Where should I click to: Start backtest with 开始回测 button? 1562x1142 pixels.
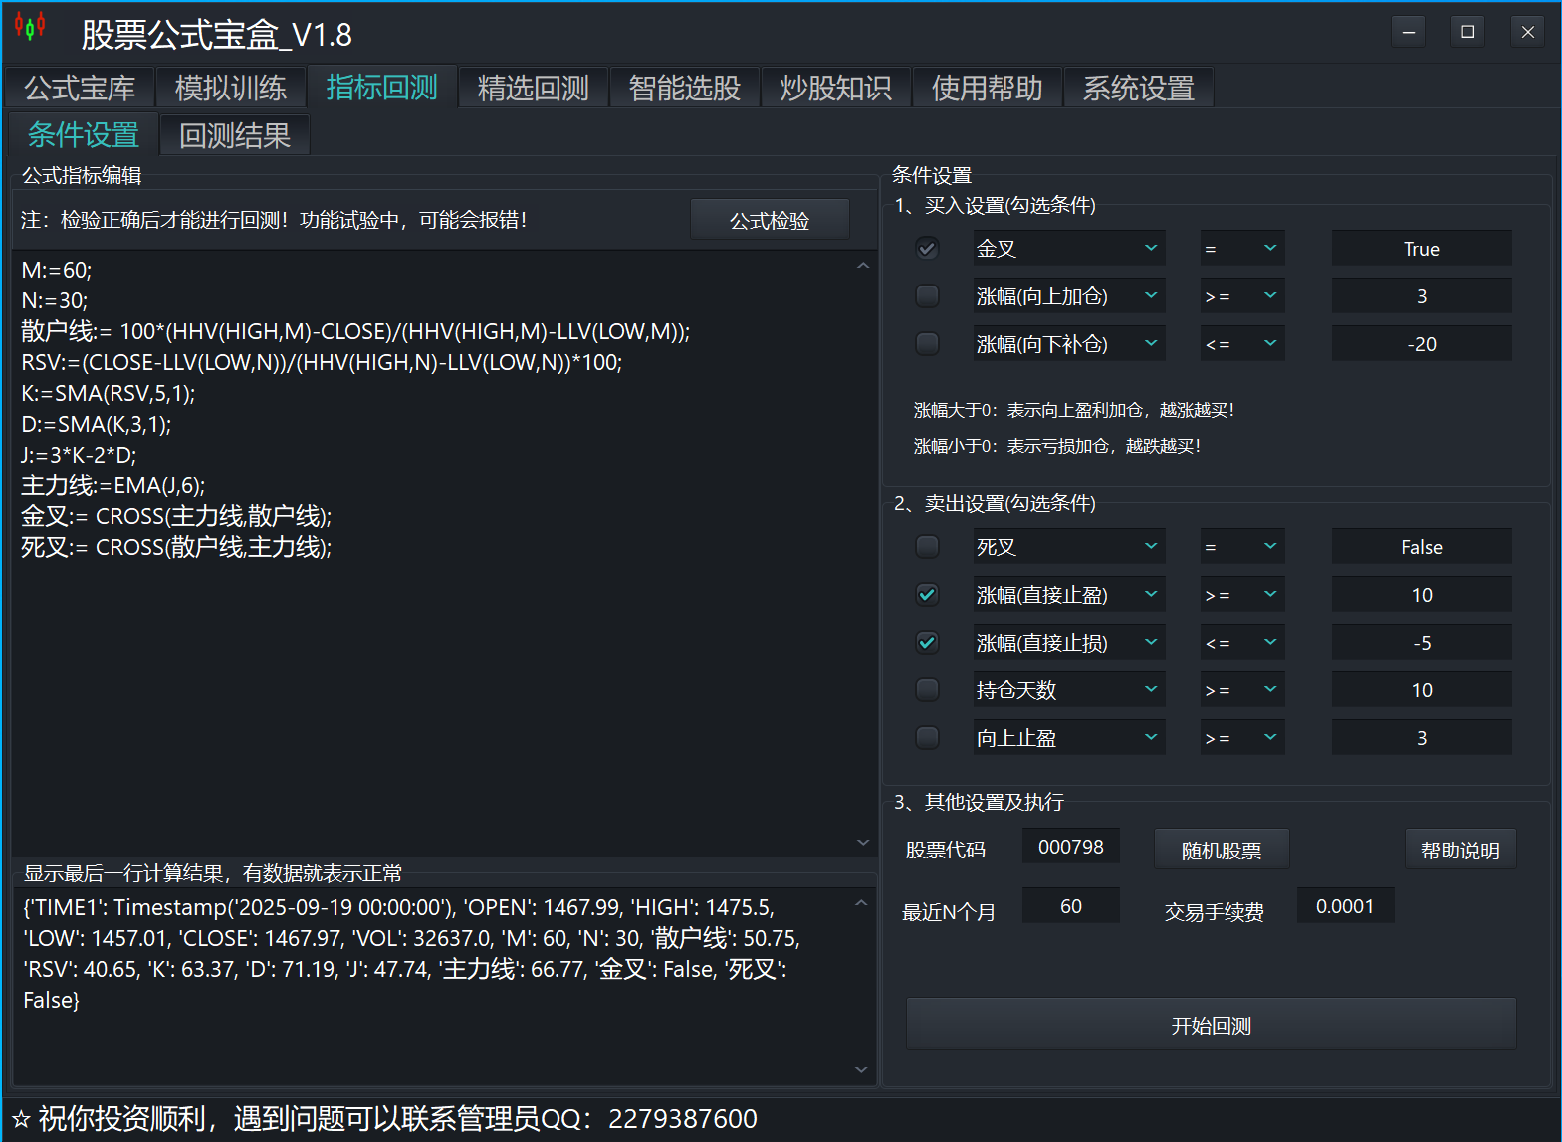tap(1211, 1025)
